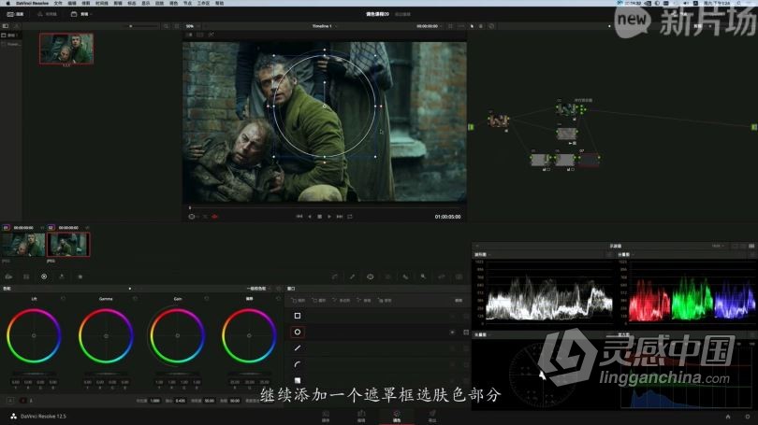Viewport: 758px width, 425px height.
Task: Open the 帮助 menu
Action: [x=220, y=3]
